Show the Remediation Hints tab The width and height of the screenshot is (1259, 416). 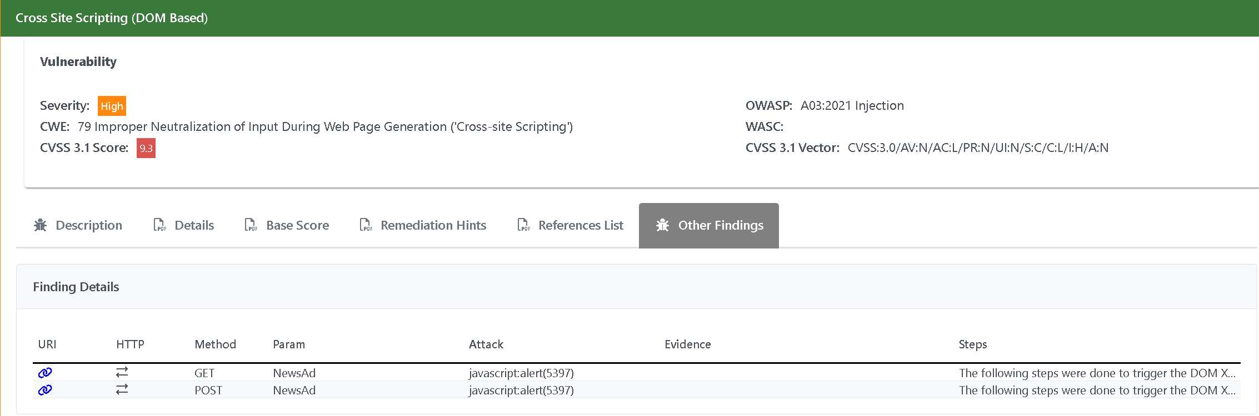[x=433, y=225]
